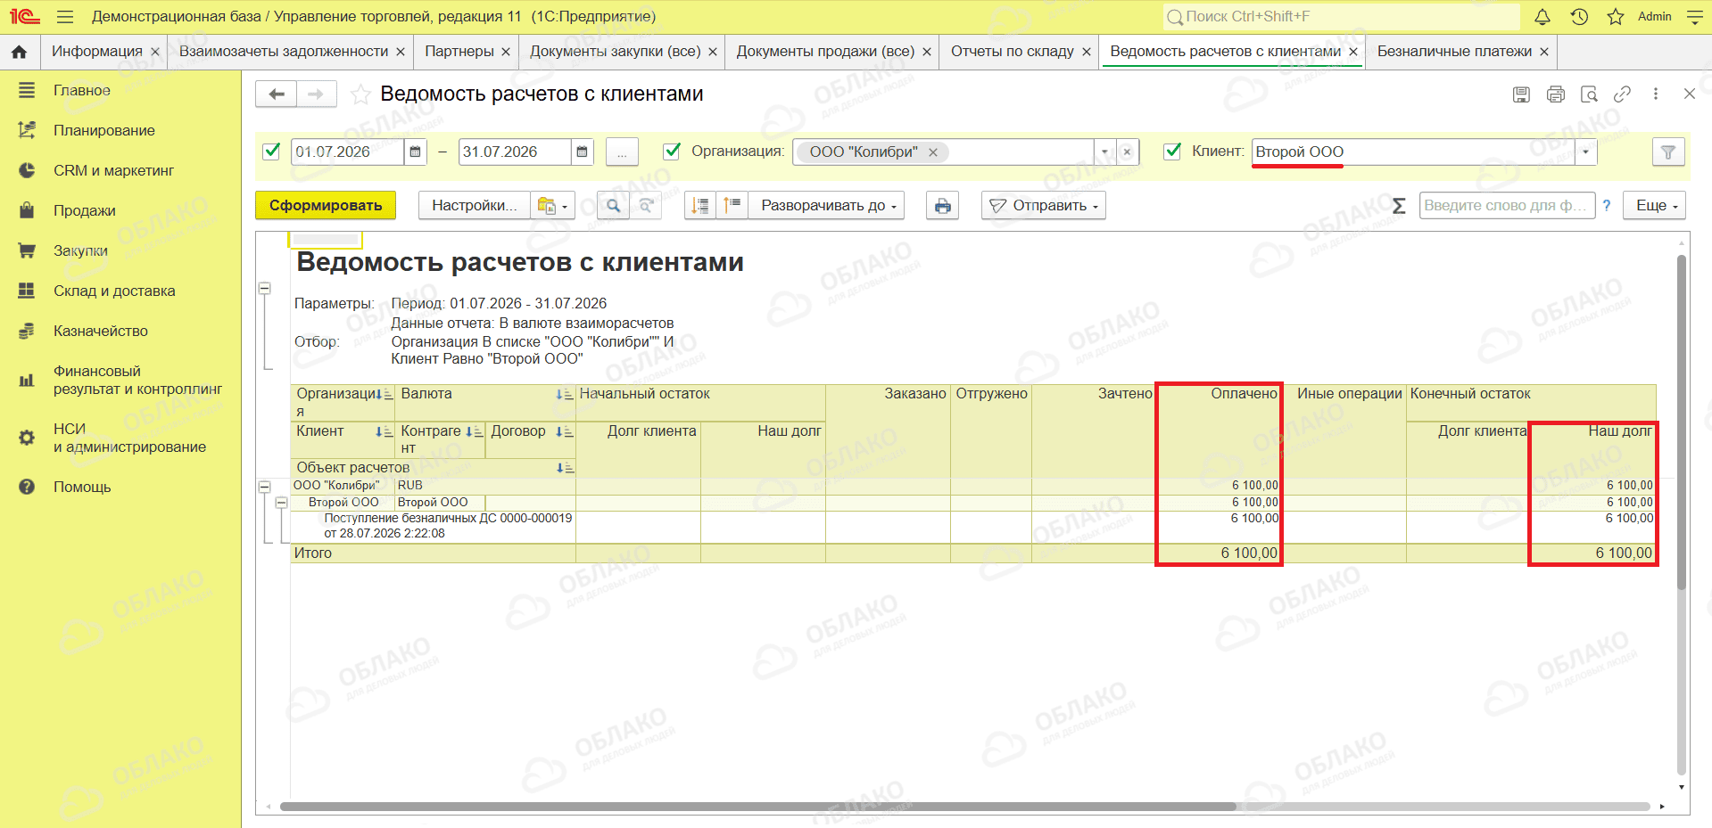Switch to the Информация tab
The height and width of the screenshot is (828, 1712).
(x=97, y=52)
